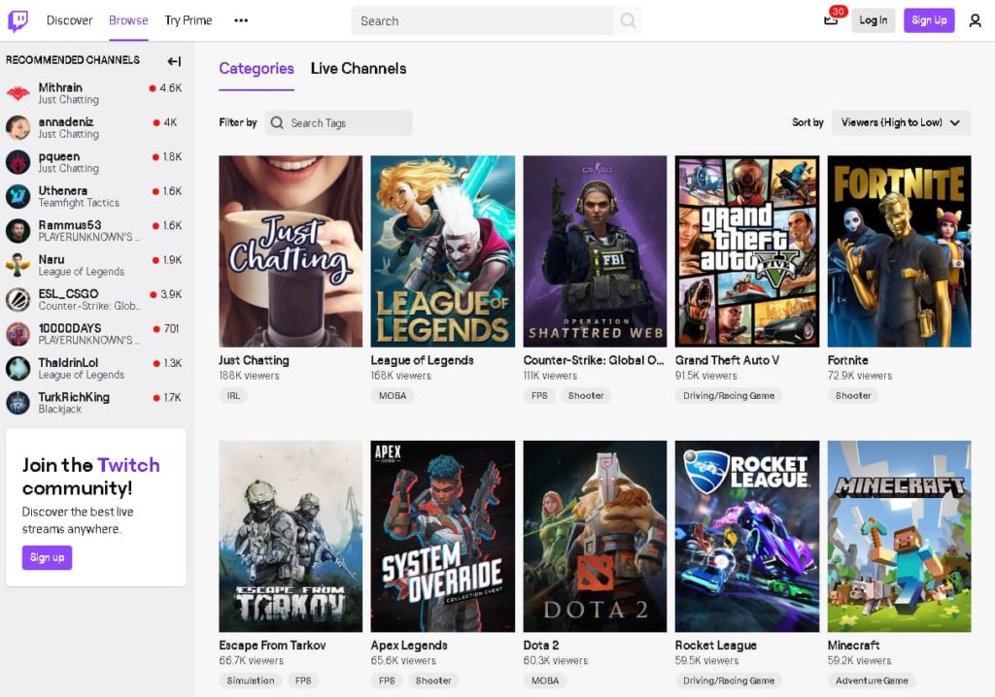This screenshot has width=995, height=697.
Task: Open the Sort by Viewers dropdown
Action: [x=901, y=122]
